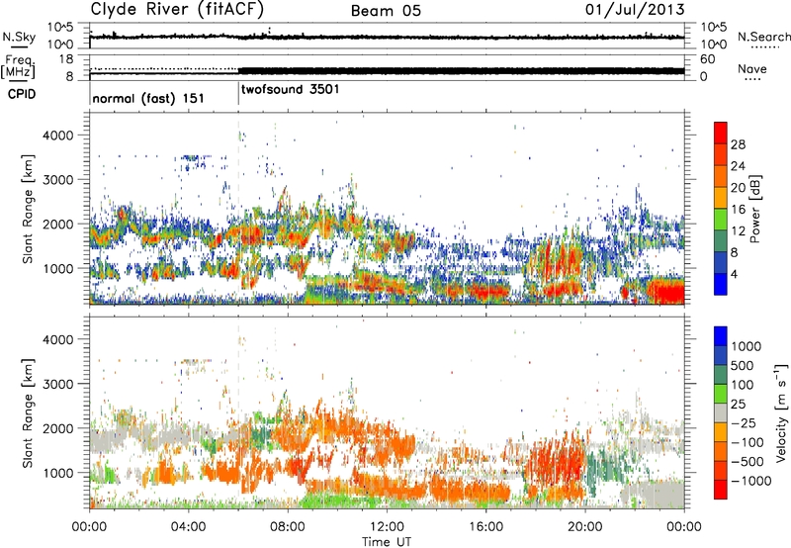Click the '04:00' time axis label

coord(188,527)
